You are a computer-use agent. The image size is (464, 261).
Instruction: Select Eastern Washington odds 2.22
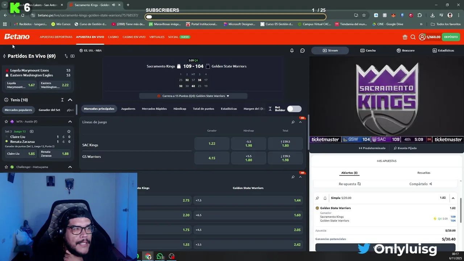pyautogui.click(x=55, y=85)
